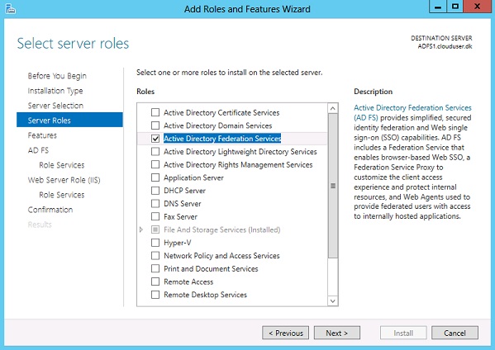Expand File And Storage Services tree node
The height and width of the screenshot is (350, 495).
[141, 229]
